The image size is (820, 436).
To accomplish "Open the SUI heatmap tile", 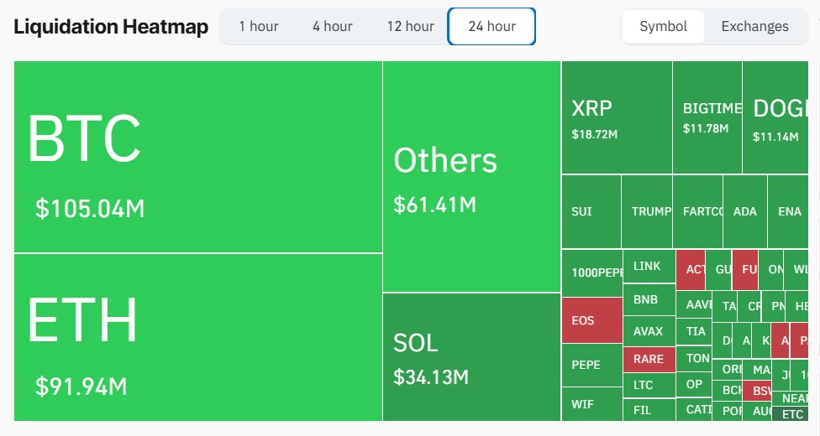I will (x=591, y=211).
